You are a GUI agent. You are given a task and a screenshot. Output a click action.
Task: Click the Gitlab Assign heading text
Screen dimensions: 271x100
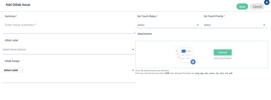point(12,61)
